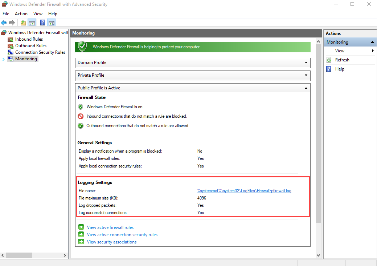377x266 pixels.
Task: Toggle Show/Hide Console Tree toolbar button
Action: (x=32, y=23)
